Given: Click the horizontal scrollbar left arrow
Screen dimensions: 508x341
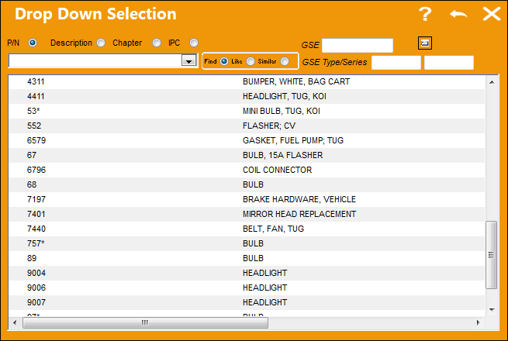Looking at the screenshot, I should [15, 322].
